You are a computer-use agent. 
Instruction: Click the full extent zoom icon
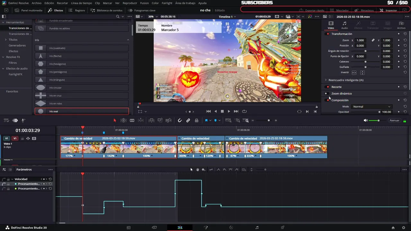228,120
